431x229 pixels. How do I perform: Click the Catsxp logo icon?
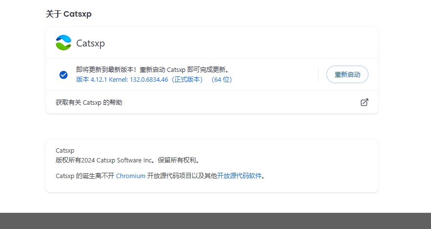(x=64, y=43)
